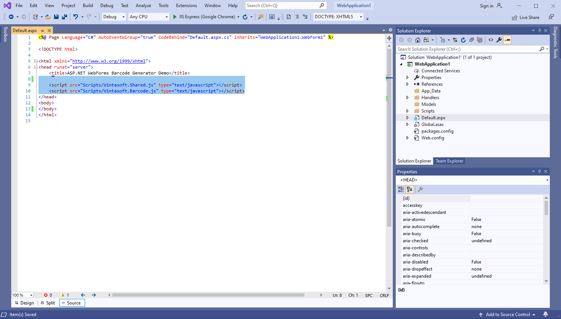Click the Find in Files toolbar icon

click(x=261, y=17)
